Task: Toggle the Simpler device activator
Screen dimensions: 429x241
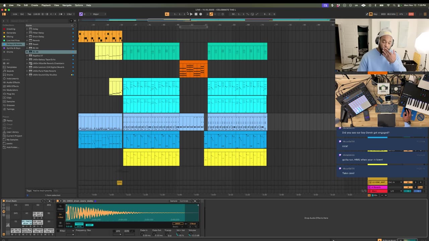Action: (58, 201)
